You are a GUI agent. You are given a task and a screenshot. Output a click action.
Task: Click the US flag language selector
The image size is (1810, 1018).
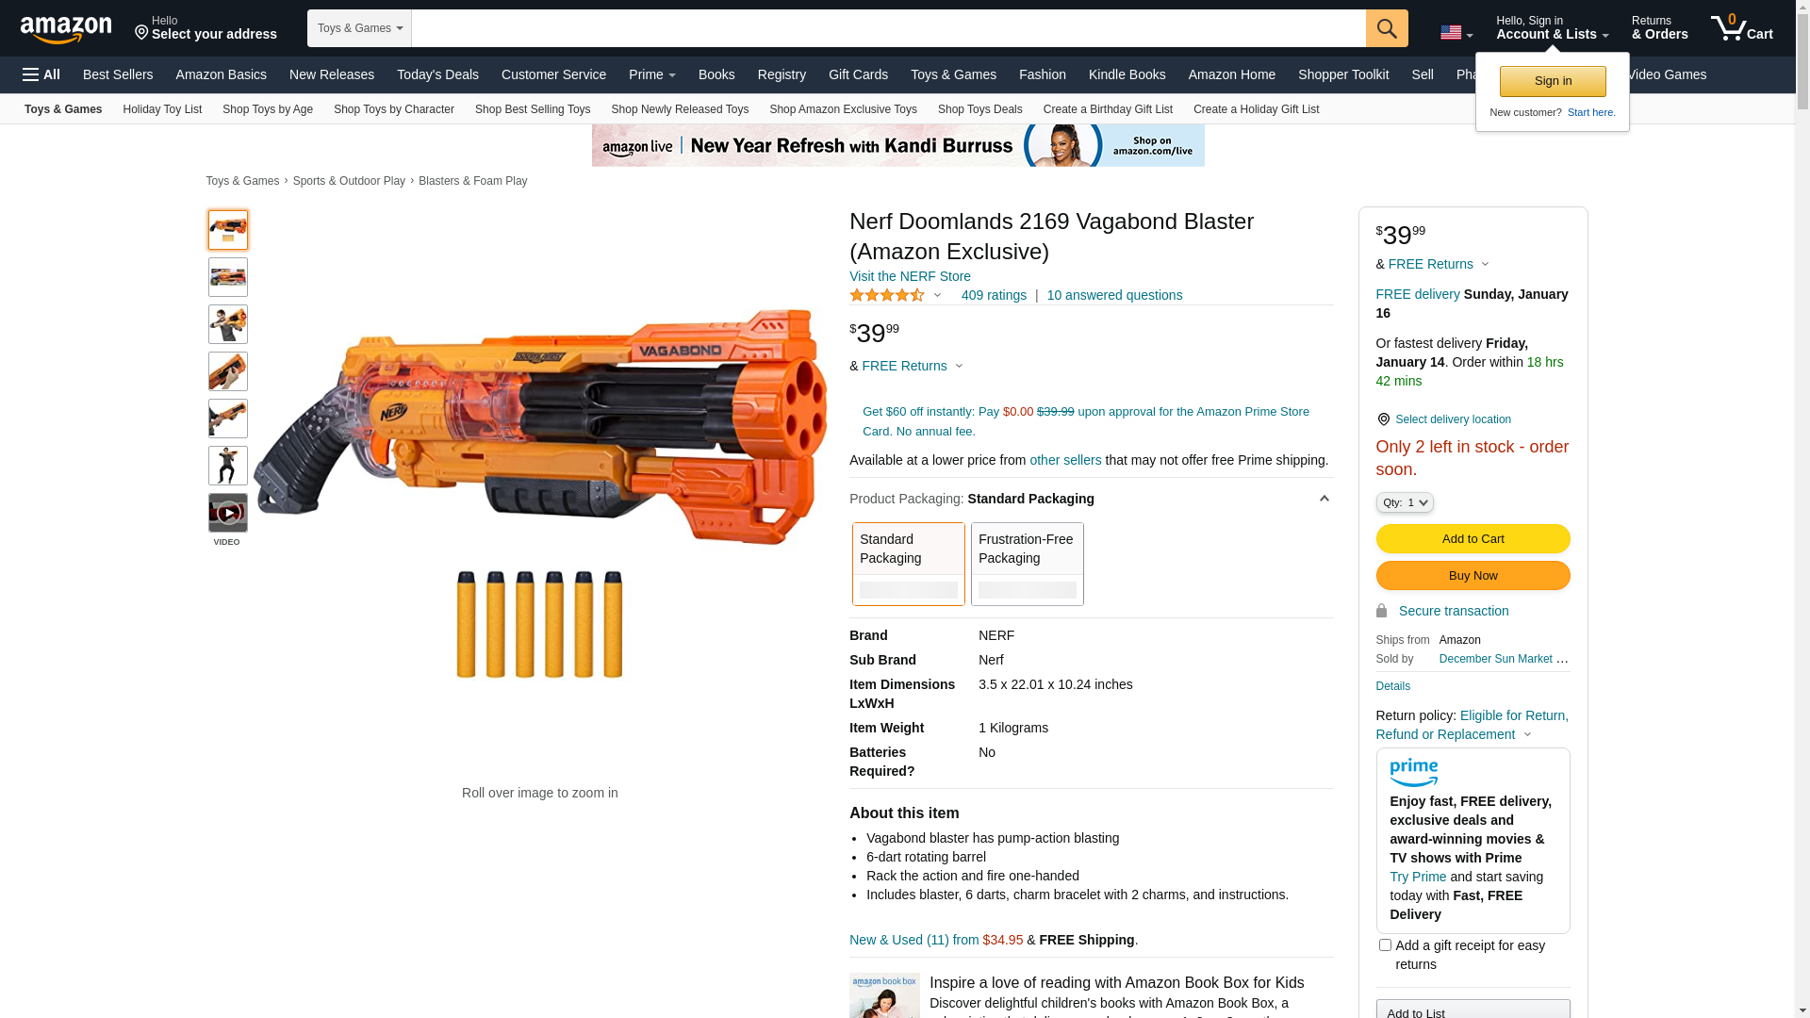point(1456,33)
